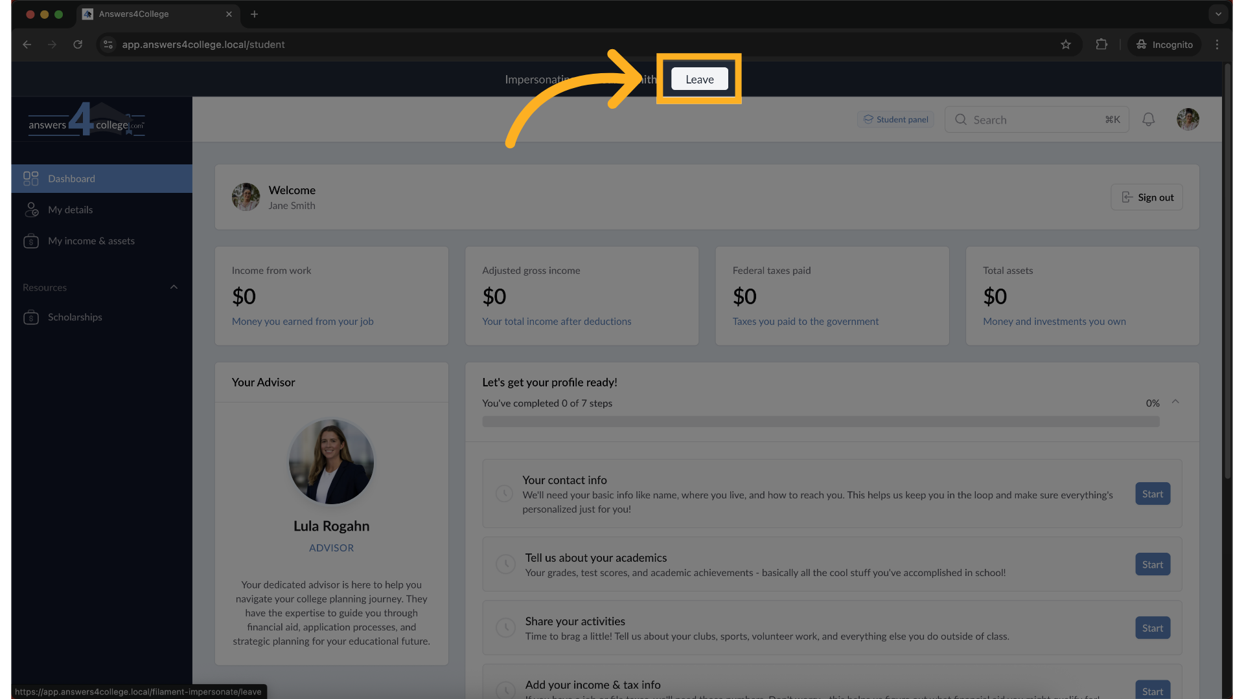
Task: Go to My income & assets page
Action: click(x=91, y=241)
